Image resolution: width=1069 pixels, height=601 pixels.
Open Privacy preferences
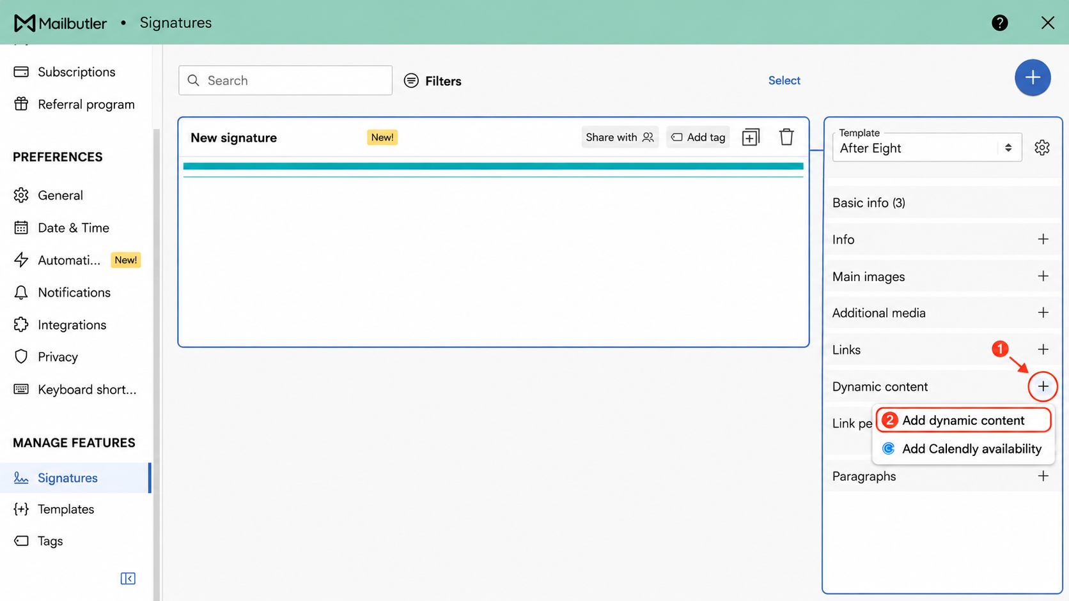[x=75, y=357]
